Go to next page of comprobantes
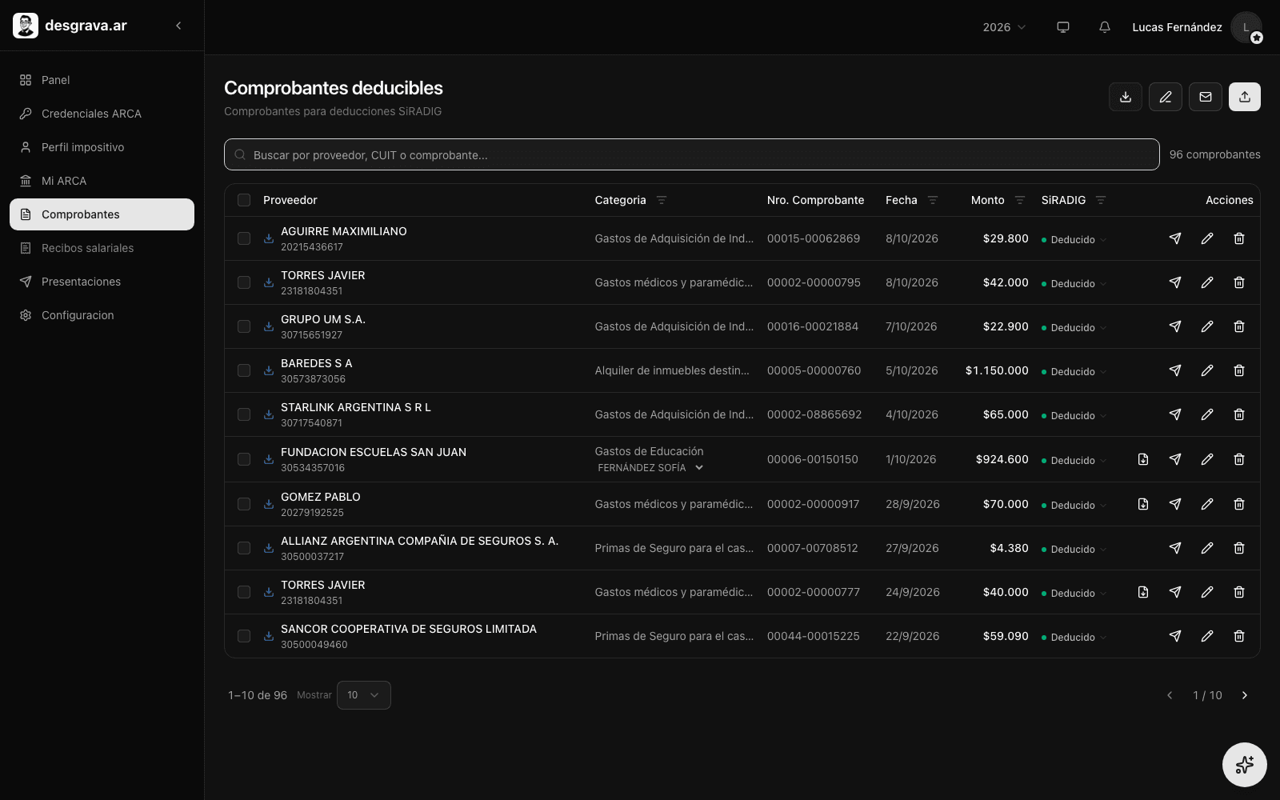 pyautogui.click(x=1245, y=695)
